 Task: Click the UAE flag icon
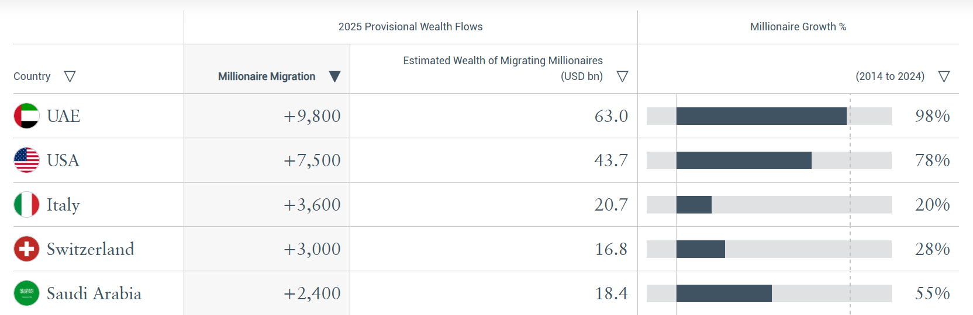pos(26,116)
